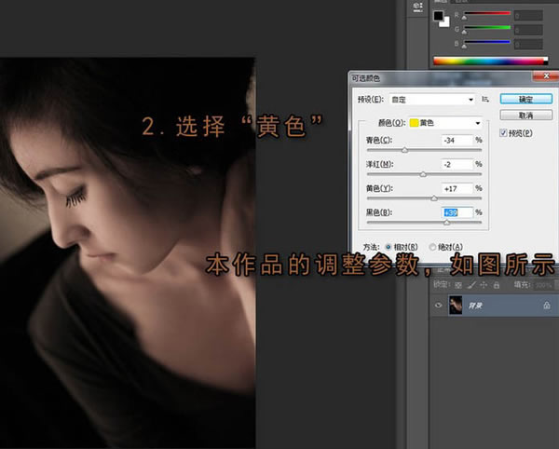Click the 黄色 (Yellow) percentage field

(x=457, y=188)
